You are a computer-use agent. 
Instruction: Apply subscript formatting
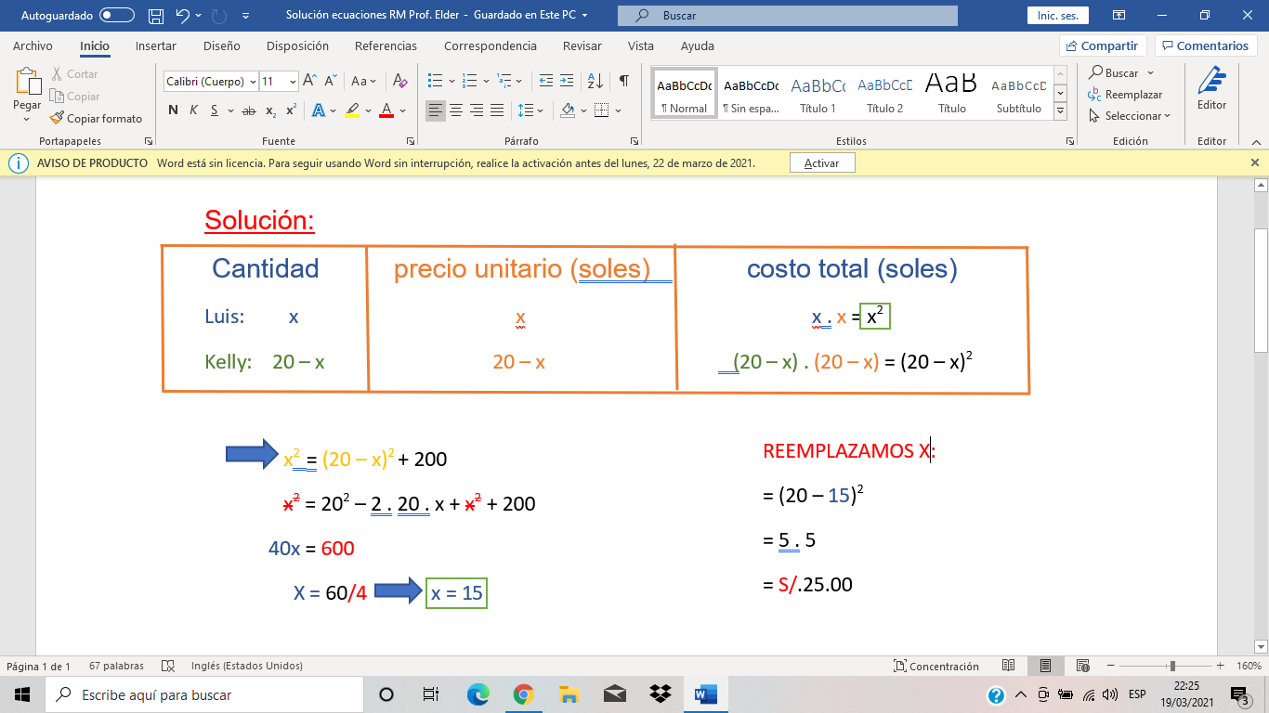(270, 110)
